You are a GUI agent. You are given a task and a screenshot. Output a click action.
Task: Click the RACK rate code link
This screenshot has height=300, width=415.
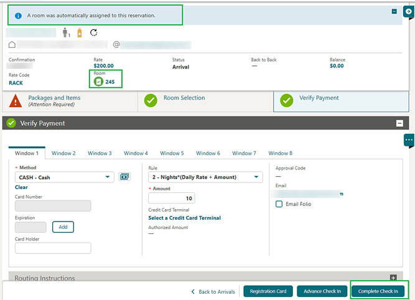(16, 83)
